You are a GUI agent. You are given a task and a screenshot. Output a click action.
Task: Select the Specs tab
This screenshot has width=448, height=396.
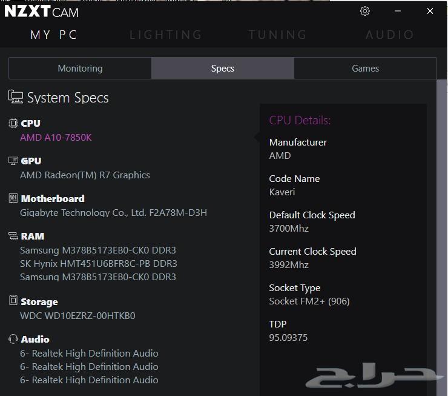(x=223, y=68)
